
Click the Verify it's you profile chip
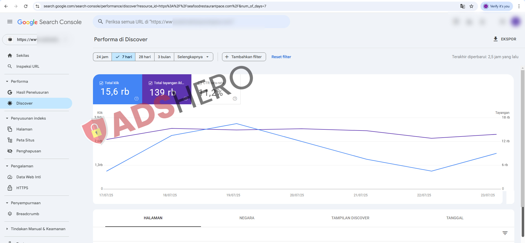point(497,6)
